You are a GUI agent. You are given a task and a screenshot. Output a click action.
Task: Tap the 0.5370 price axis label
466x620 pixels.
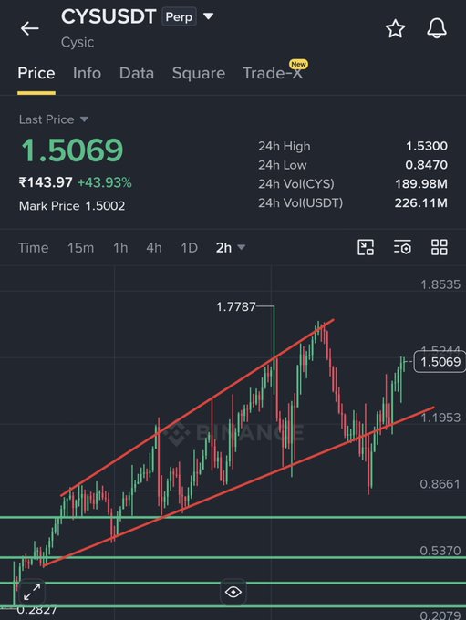pos(440,550)
